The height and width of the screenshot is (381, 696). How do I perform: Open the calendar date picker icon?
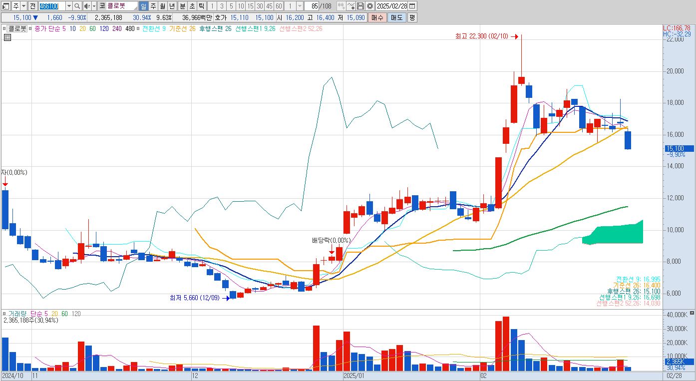412,6
